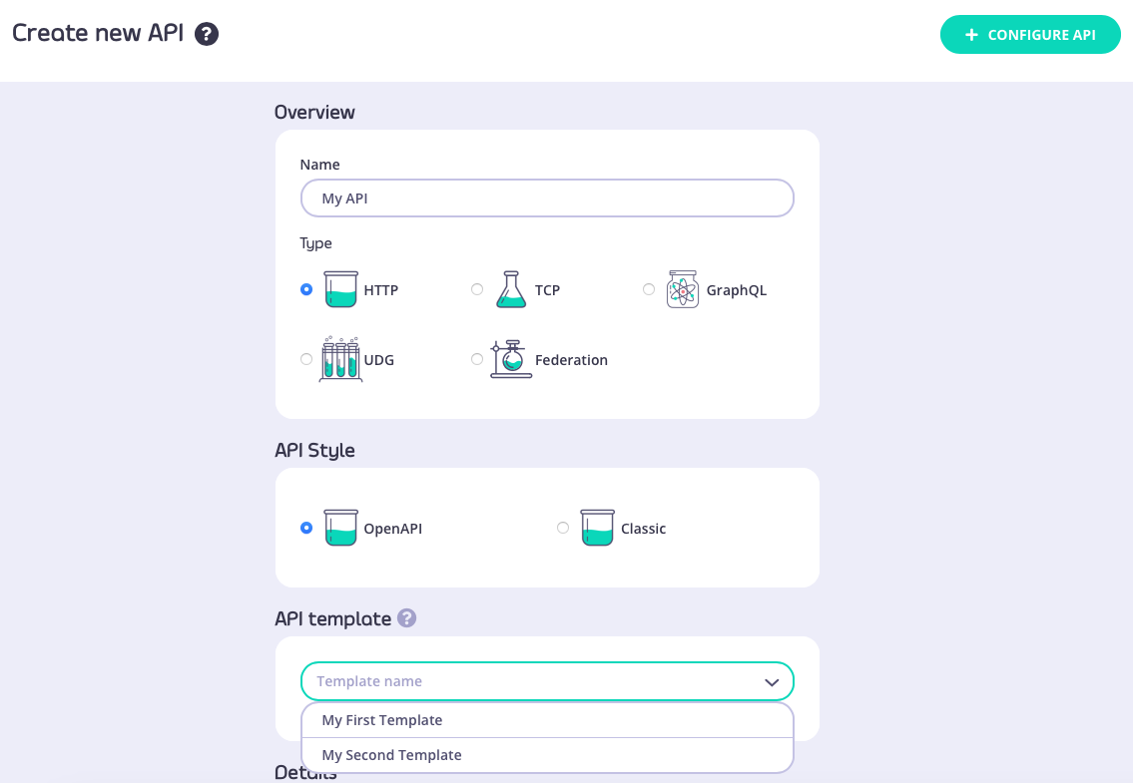The height and width of the screenshot is (783, 1133).
Task: Click the help icon beside Create new API
Action: tap(207, 34)
